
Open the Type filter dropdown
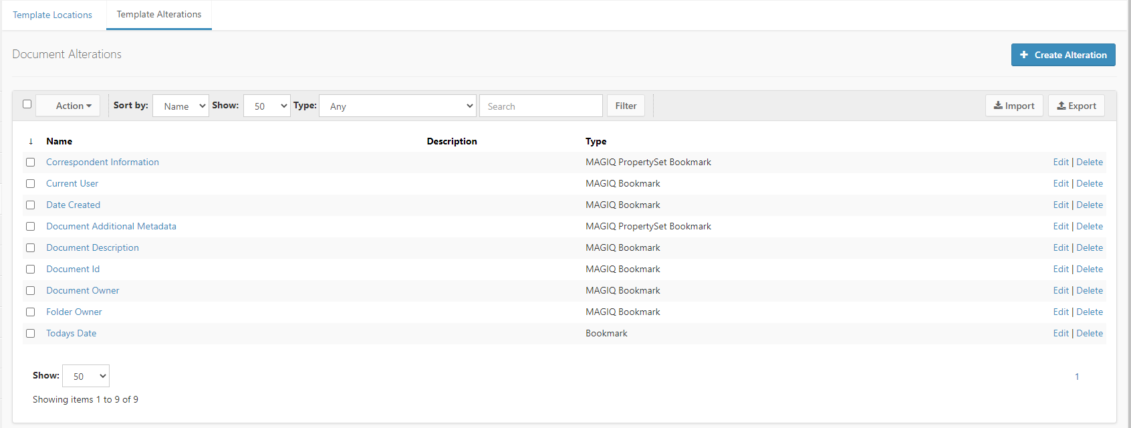(x=398, y=106)
